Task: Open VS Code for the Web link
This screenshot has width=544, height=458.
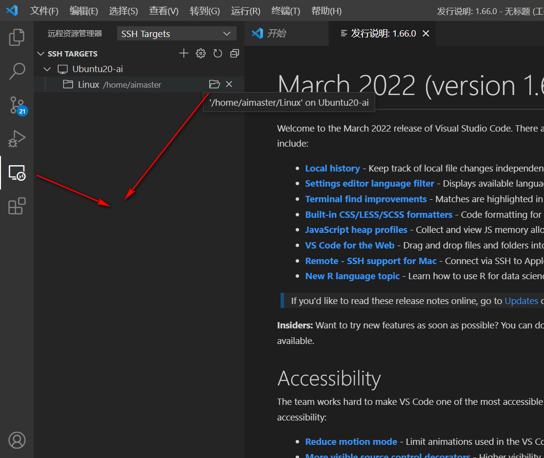Action: [350, 246]
